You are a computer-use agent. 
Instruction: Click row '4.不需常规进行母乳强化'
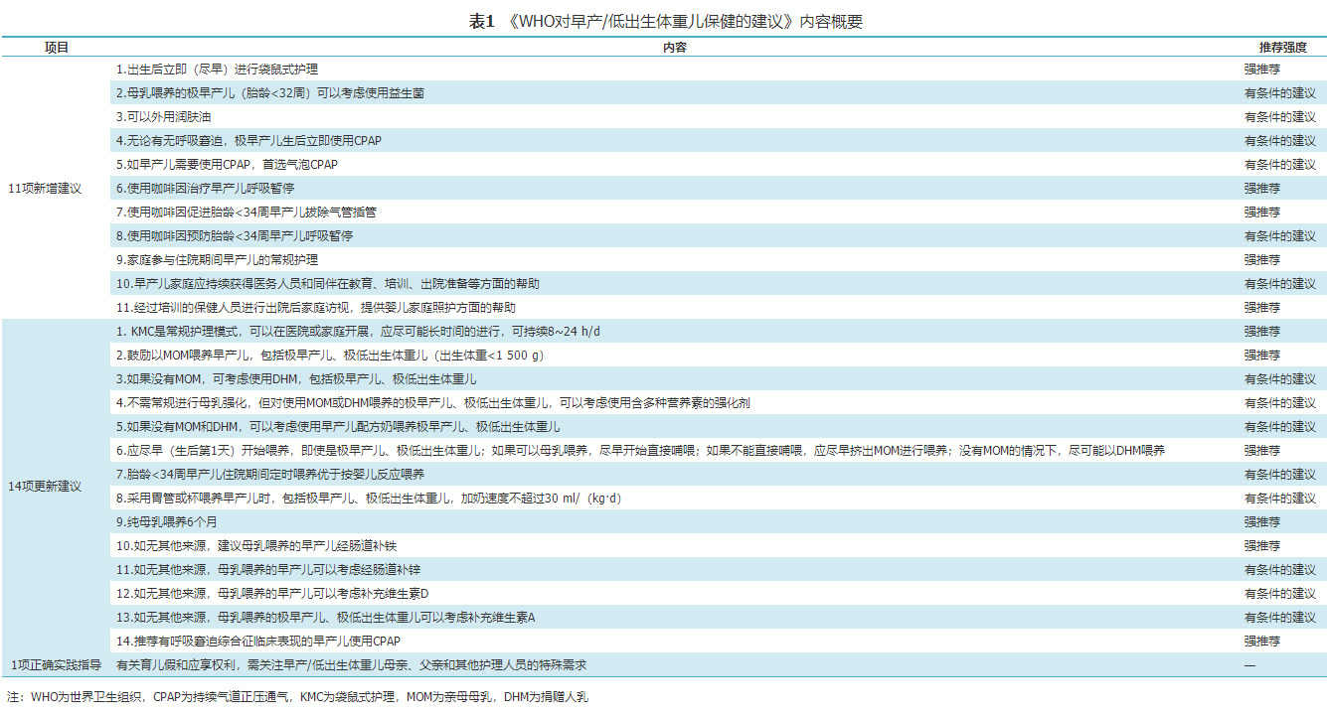[x=433, y=403]
